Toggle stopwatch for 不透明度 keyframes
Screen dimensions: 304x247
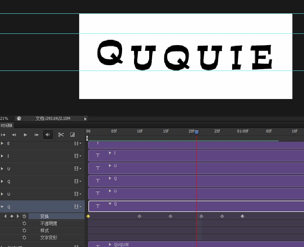coord(24,223)
